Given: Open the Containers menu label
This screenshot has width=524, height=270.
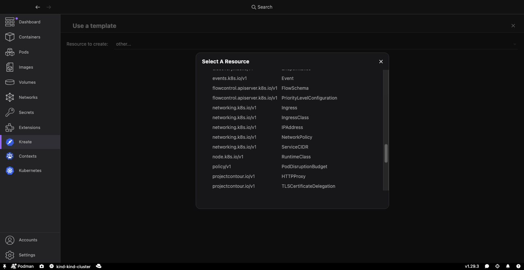Looking at the screenshot, I should [x=29, y=37].
